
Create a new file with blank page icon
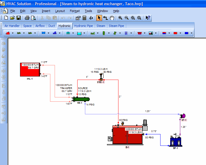pos(6,18)
